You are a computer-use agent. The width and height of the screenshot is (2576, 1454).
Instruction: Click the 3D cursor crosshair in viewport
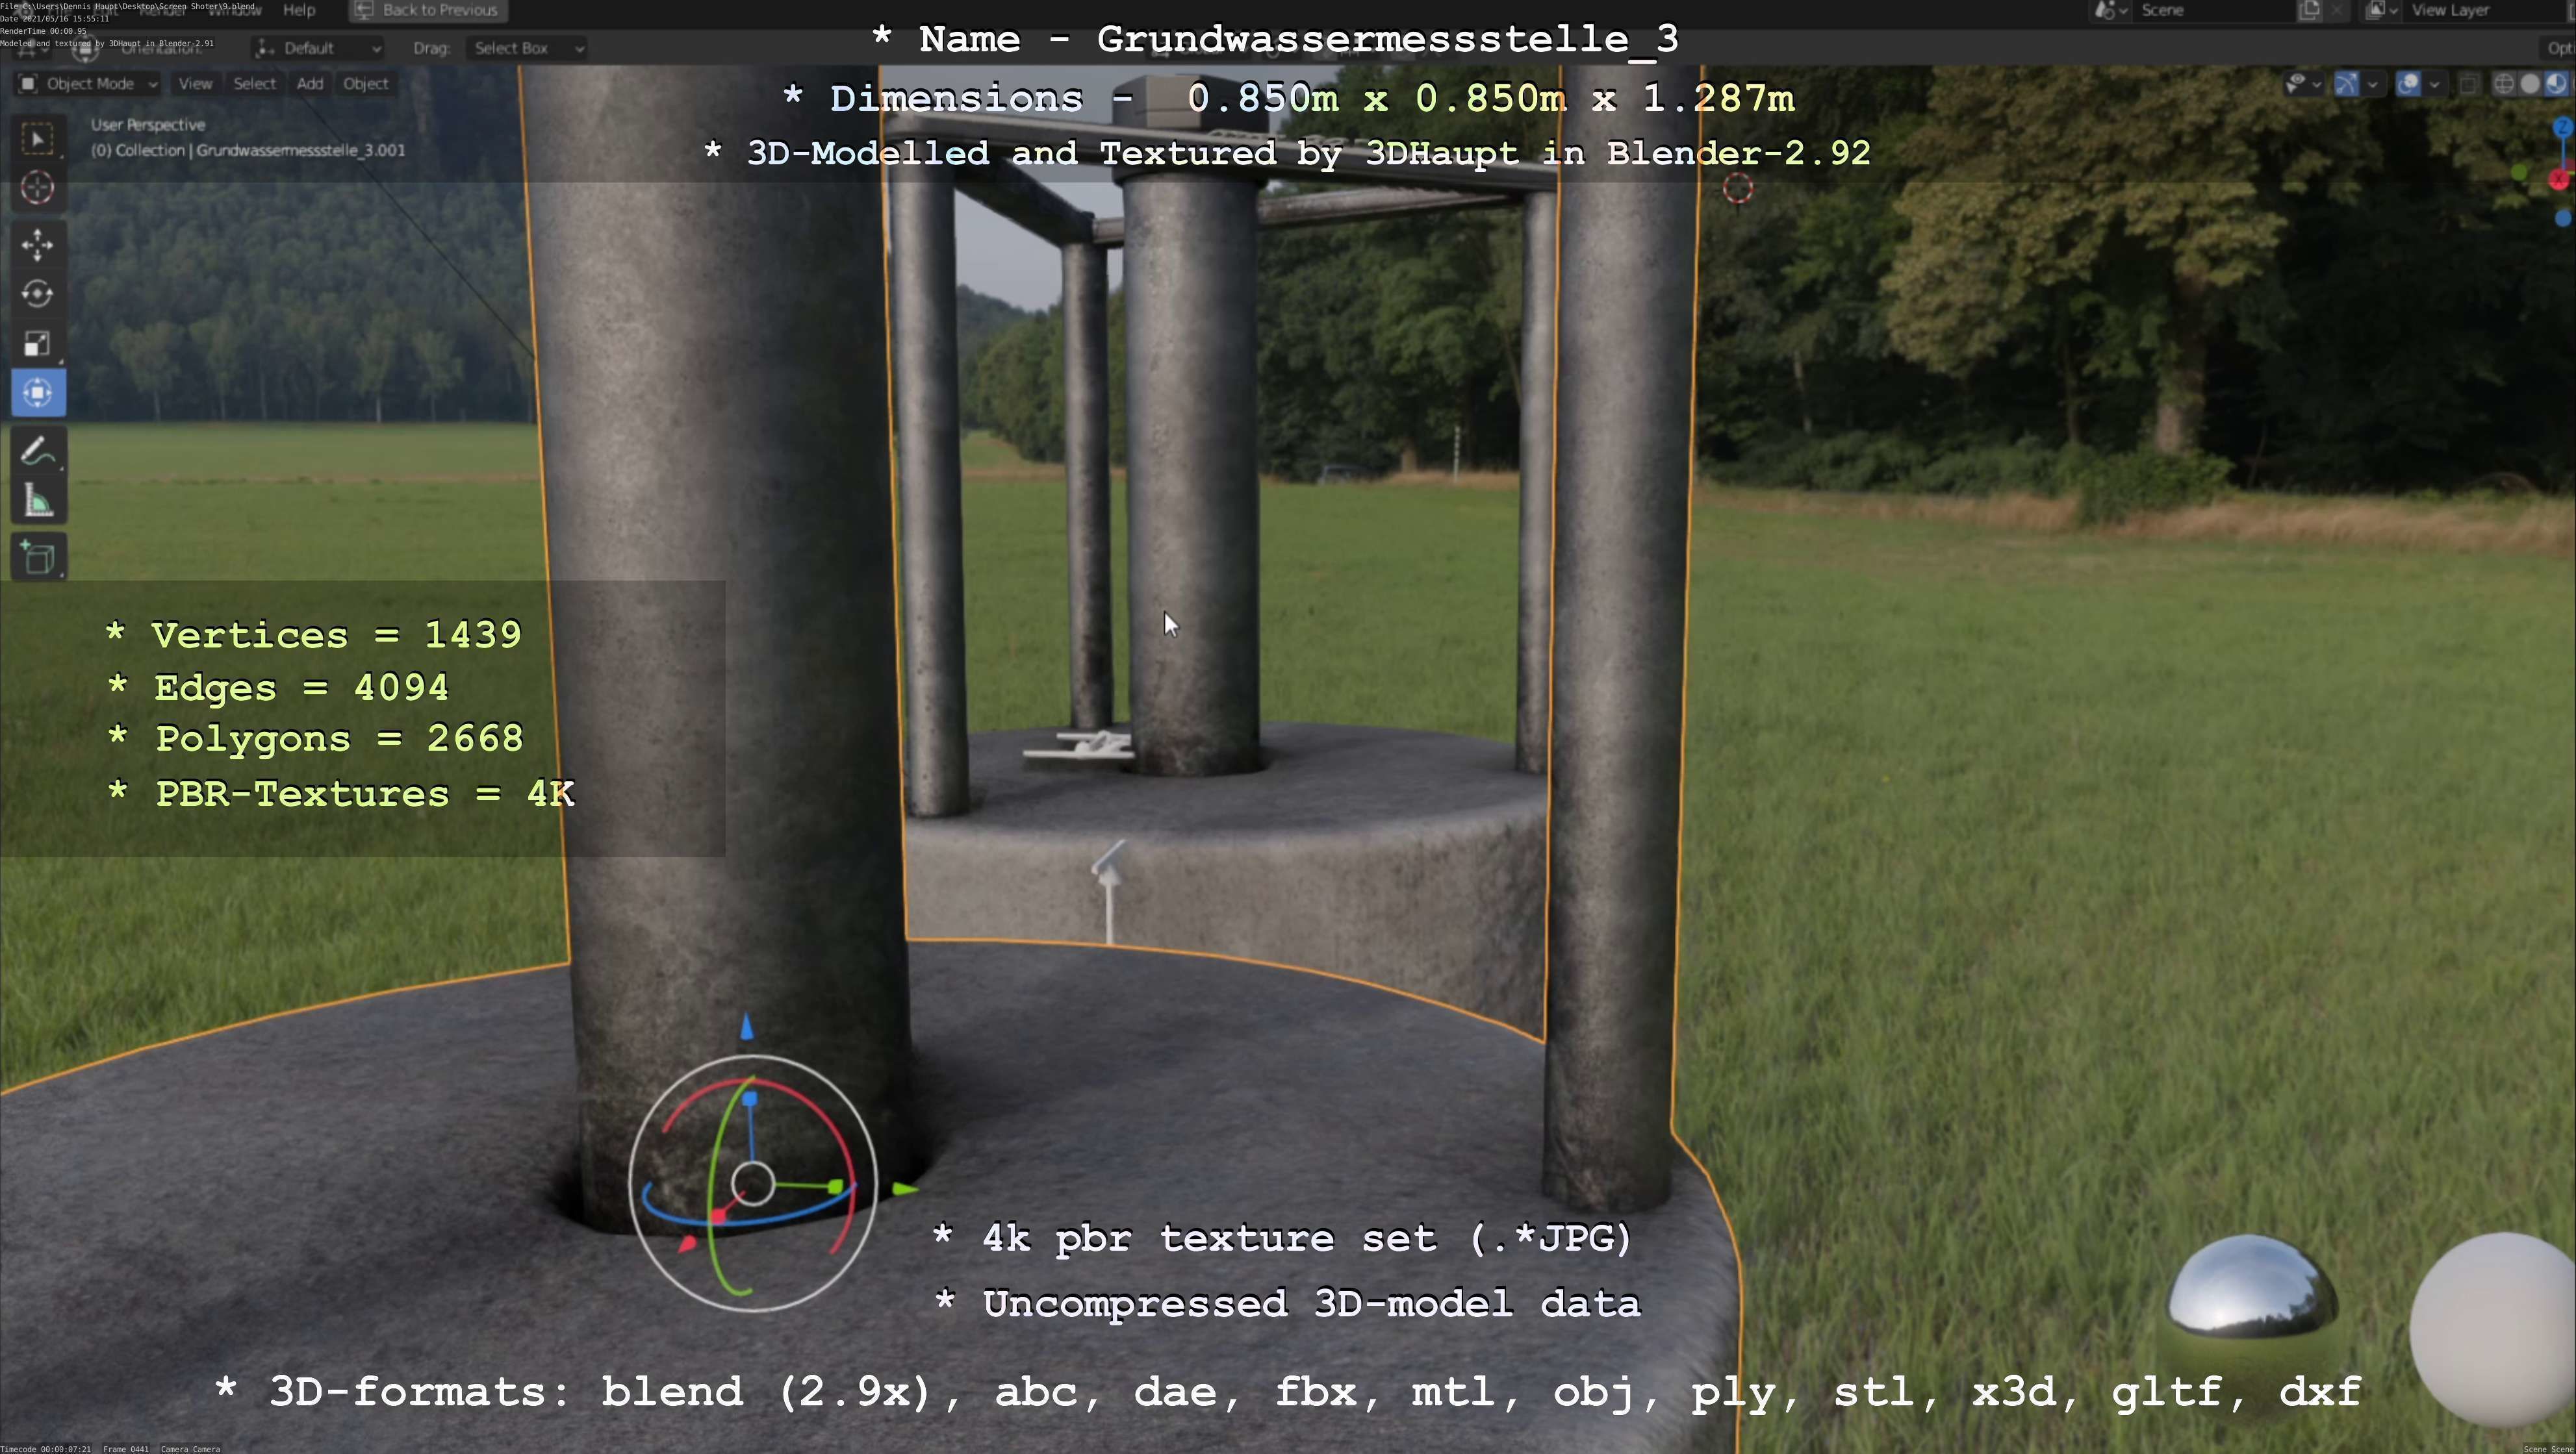(x=1738, y=188)
